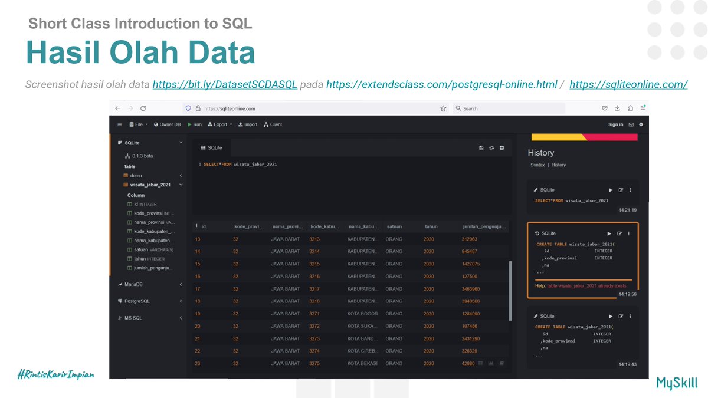Bookmark this page with the star icon
This screenshot has height=398, width=708.
(x=443, y=108)
